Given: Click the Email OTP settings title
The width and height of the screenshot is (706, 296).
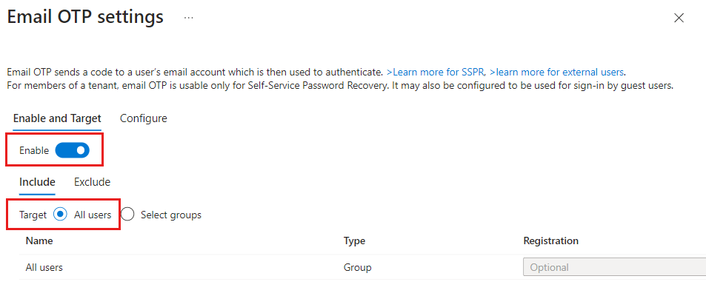Looking at the screenshot, I should [x=85, y=18].
